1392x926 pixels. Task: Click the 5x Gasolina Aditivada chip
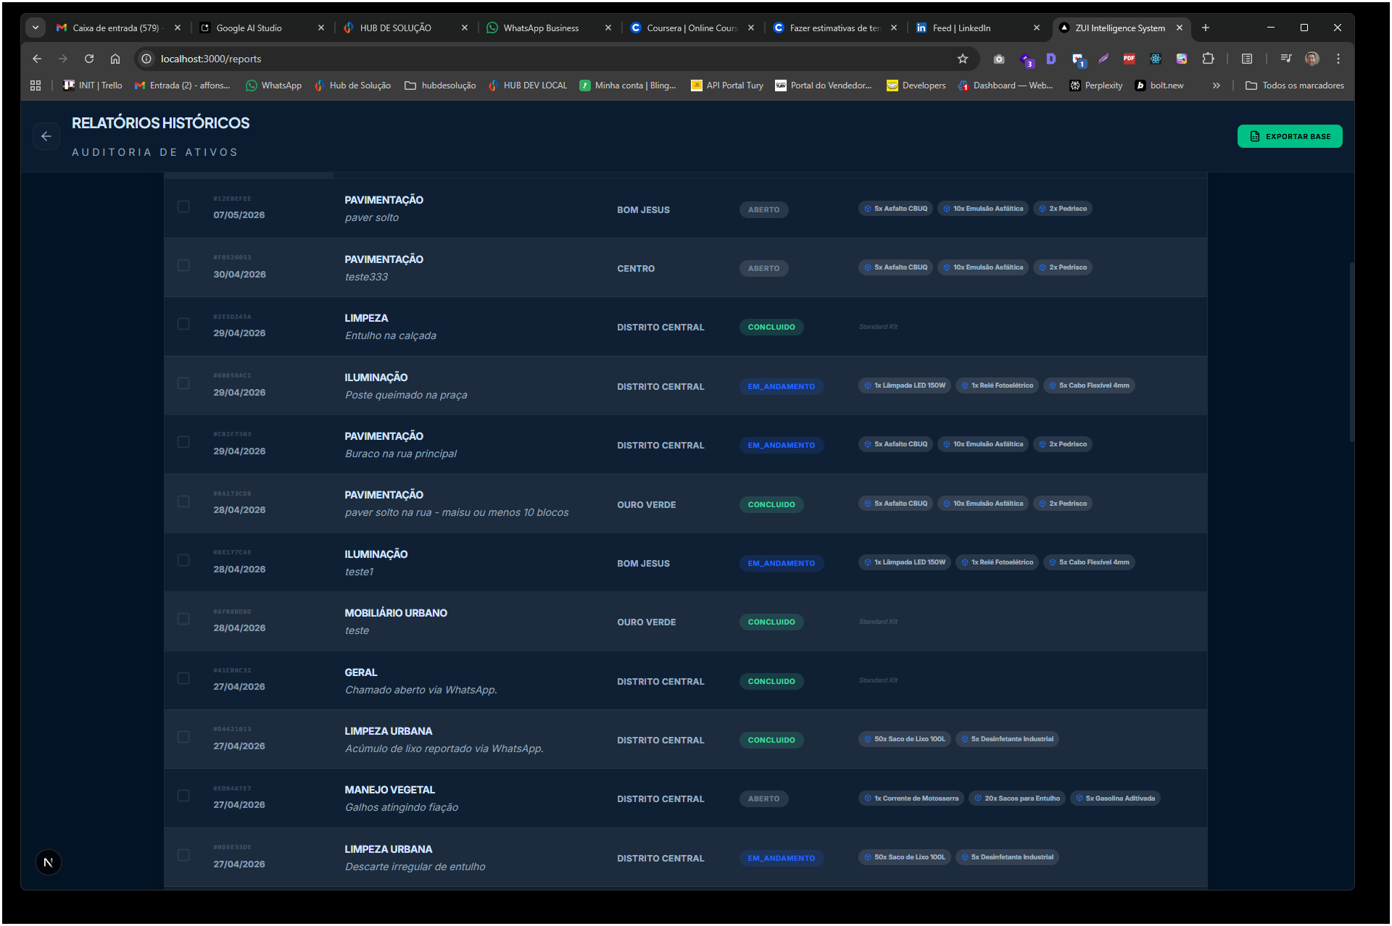click(1116, 798)
